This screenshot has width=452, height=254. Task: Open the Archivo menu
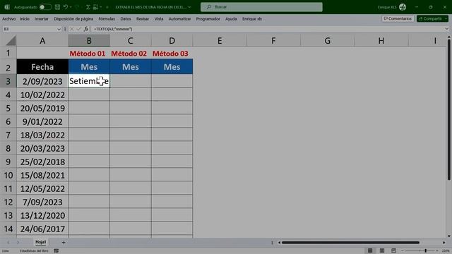point(9,19)
